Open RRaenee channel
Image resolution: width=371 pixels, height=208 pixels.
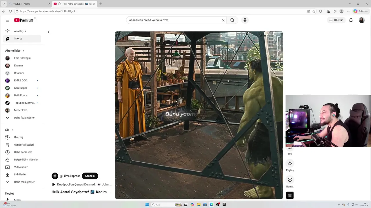click(x=22, y=73)
